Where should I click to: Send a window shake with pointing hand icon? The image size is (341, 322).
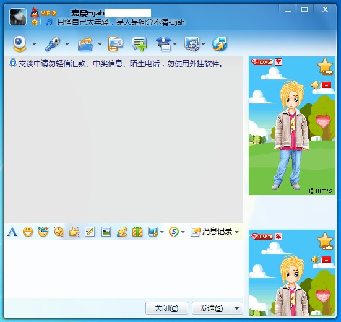coord(74,232)
